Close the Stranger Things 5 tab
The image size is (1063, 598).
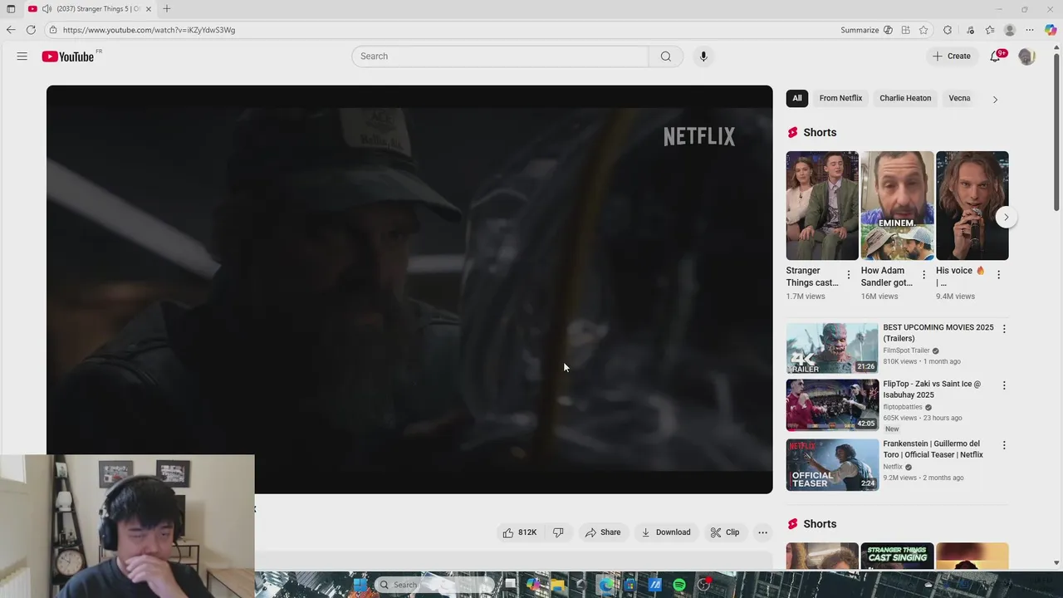click(149, 9)
